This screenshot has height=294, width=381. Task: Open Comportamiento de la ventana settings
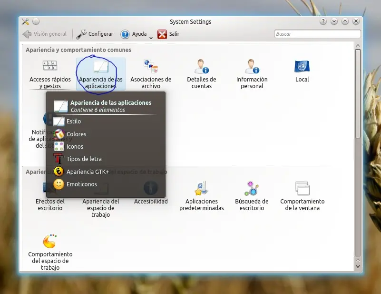coord(302,189)
